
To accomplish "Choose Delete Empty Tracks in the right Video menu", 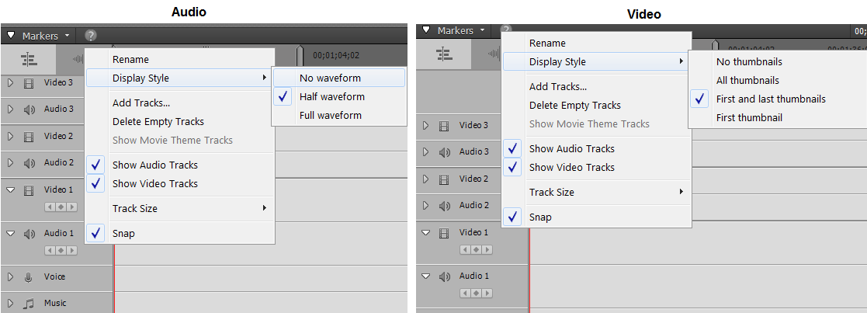I will click(x=574, y=105).
